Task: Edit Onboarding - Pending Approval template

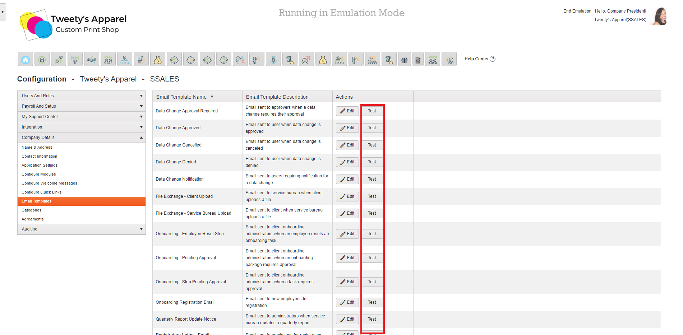Action: 347,258
